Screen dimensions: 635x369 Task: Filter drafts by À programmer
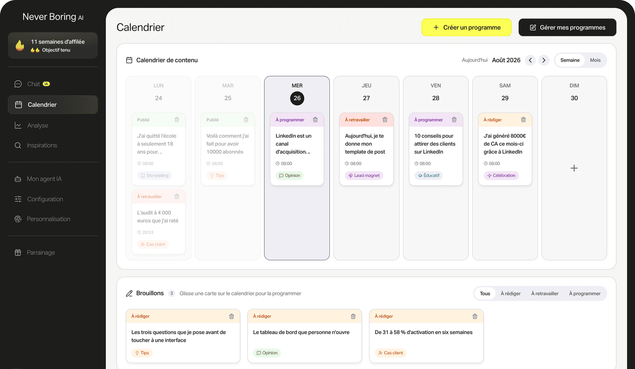585,293
